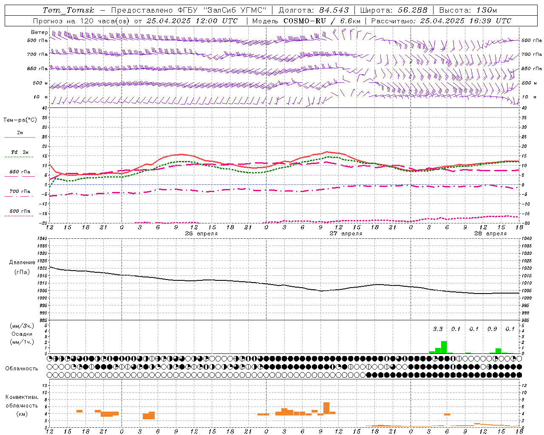
Task: Click the "3.3" precipitation total value
Action: (438, 329)
